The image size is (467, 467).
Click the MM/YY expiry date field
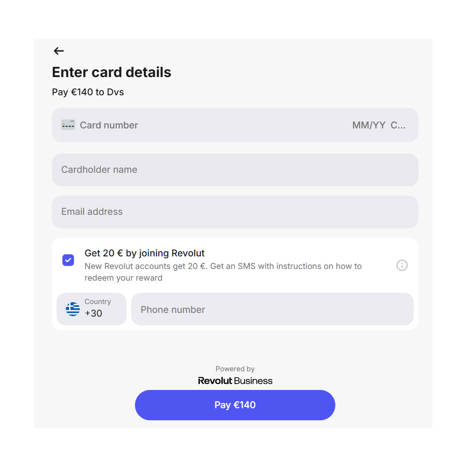coord(368,125)
